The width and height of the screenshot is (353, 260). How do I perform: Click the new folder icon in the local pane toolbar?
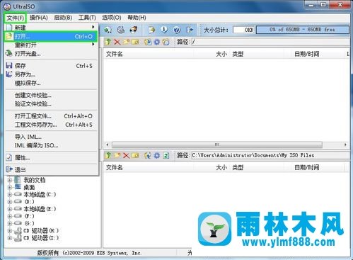[x=117, y=155]
